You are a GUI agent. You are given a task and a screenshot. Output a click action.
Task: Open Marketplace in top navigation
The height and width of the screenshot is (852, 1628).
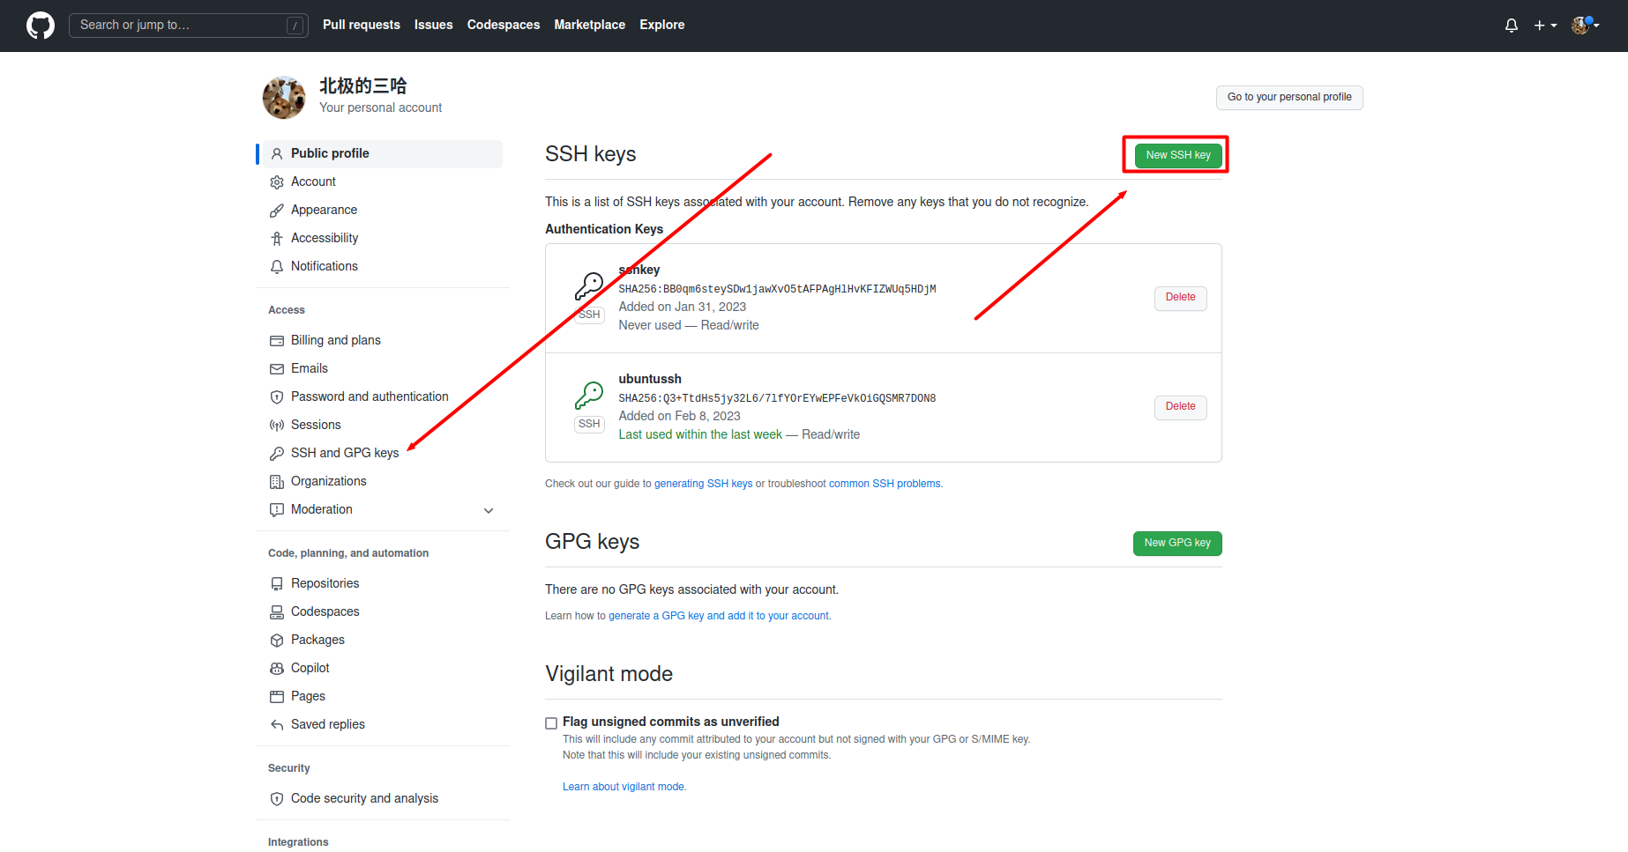[x=590, y=25]
